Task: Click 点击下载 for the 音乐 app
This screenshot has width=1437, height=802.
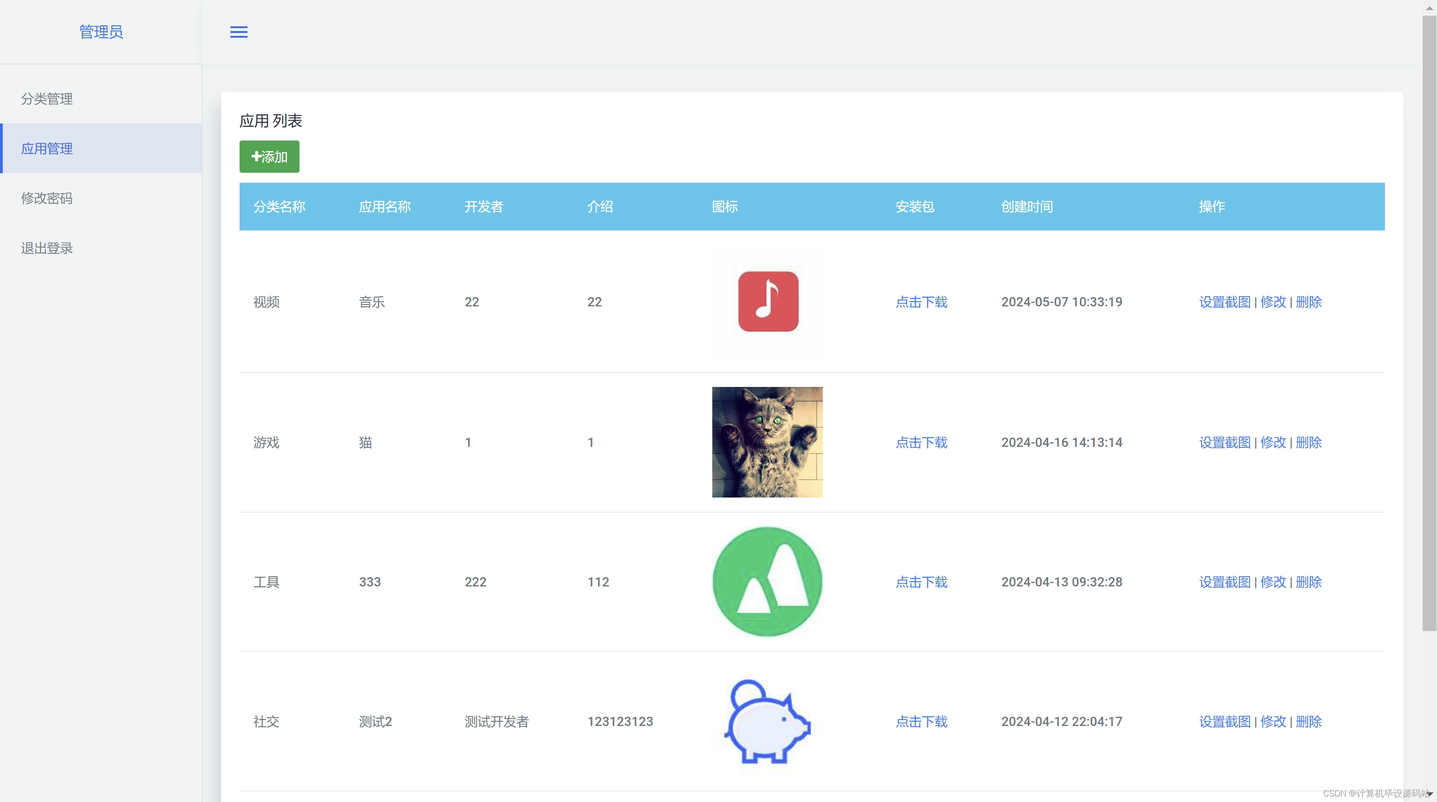Action: tap(921, 302)
